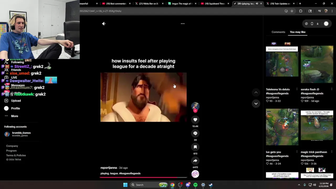Select the You may like tab
Viewport: 336px width, 189px height.
click(298, 32)
